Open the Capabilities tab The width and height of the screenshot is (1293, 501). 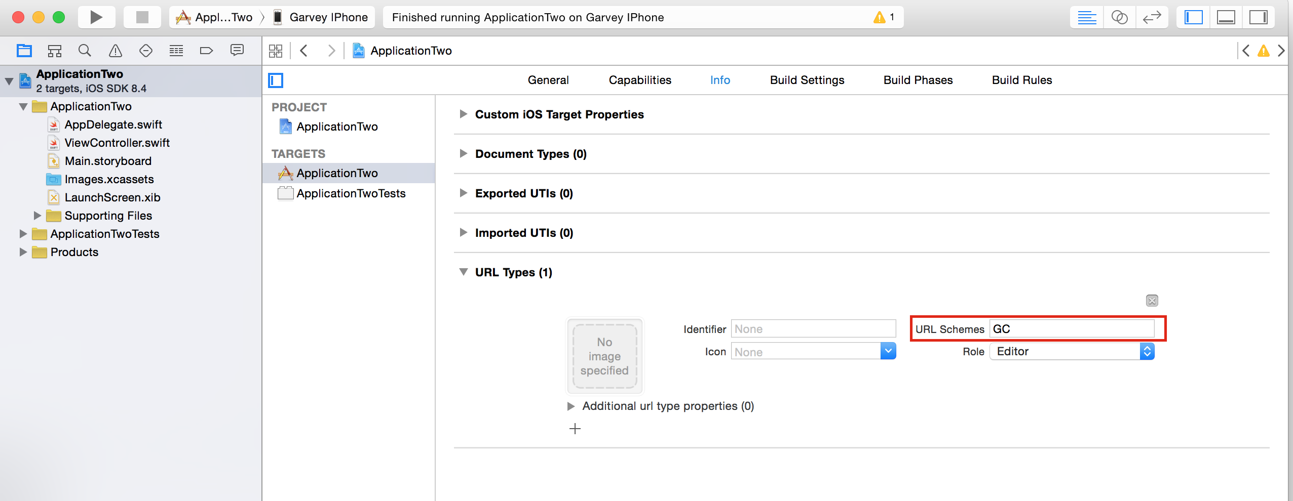[x=640, y=80]
